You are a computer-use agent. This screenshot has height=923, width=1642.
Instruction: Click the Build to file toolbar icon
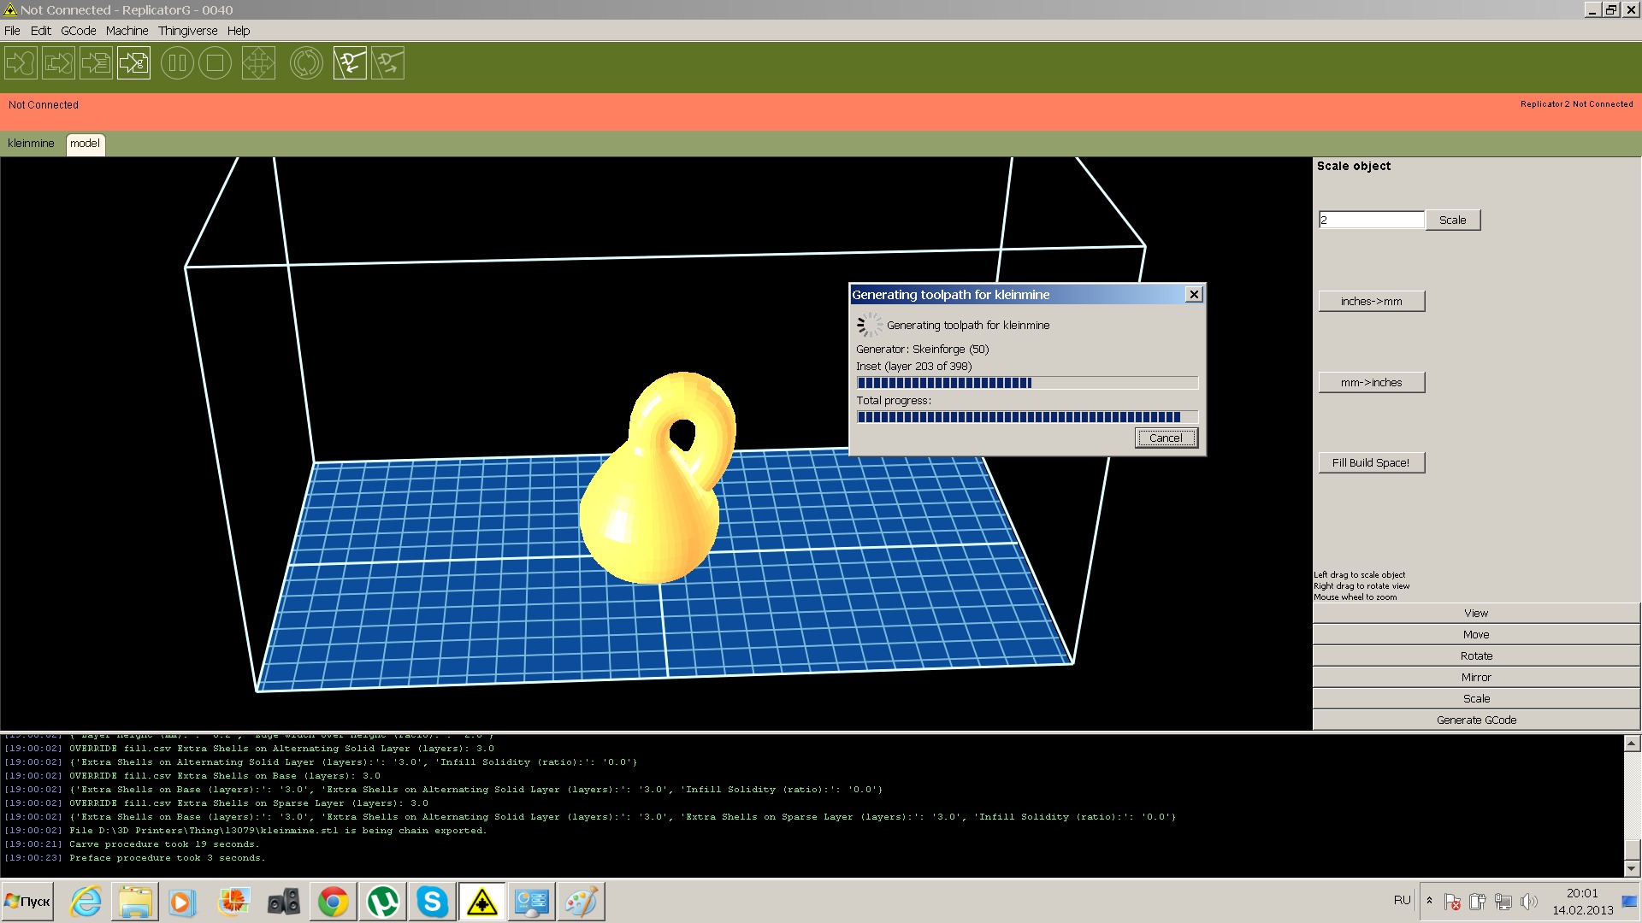coord(58,63)
